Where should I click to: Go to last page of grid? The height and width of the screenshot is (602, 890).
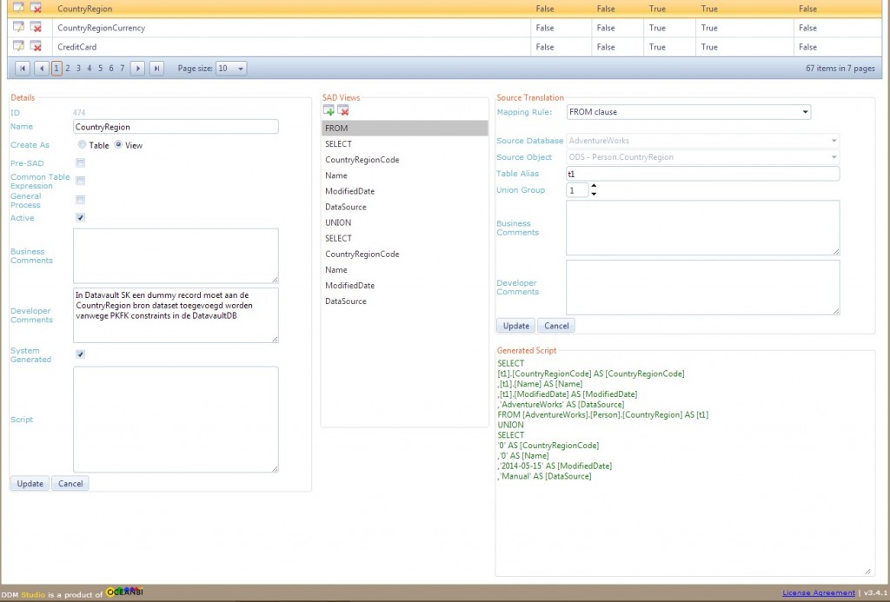[156, 68]
